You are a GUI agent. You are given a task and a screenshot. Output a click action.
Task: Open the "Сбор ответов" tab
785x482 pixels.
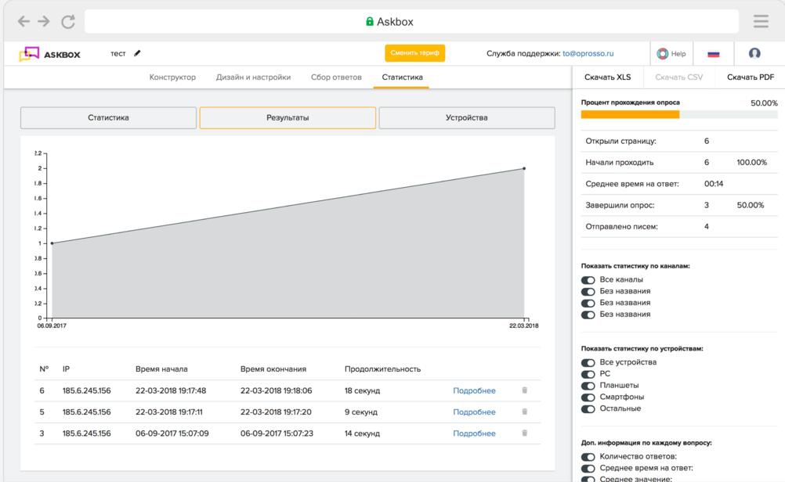click(336, 77)
